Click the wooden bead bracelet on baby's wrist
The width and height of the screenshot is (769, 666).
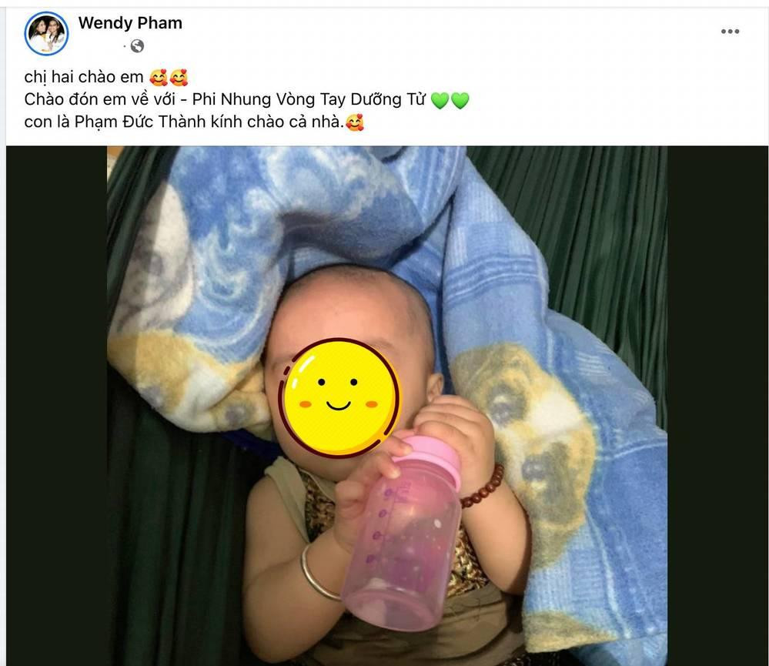click(x=483, y=486)
